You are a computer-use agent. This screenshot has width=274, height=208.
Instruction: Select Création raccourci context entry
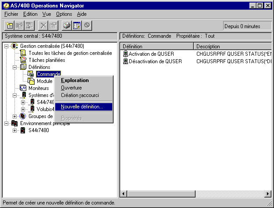pos(84,95)
